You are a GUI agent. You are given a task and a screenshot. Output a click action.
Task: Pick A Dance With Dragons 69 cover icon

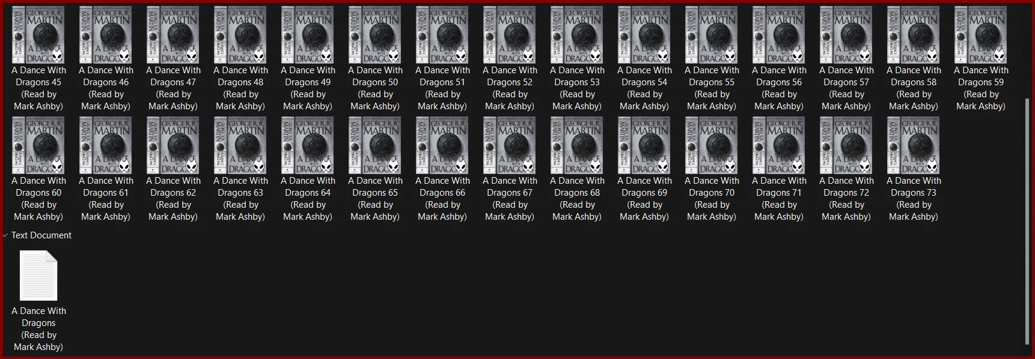[644, 146]
